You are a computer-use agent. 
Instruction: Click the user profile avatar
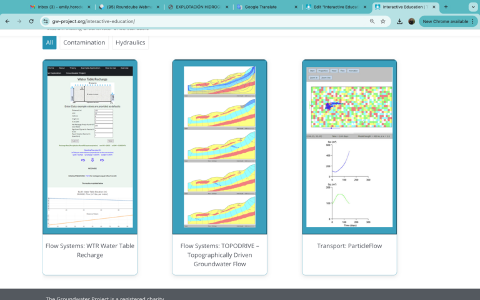[411, 21]
